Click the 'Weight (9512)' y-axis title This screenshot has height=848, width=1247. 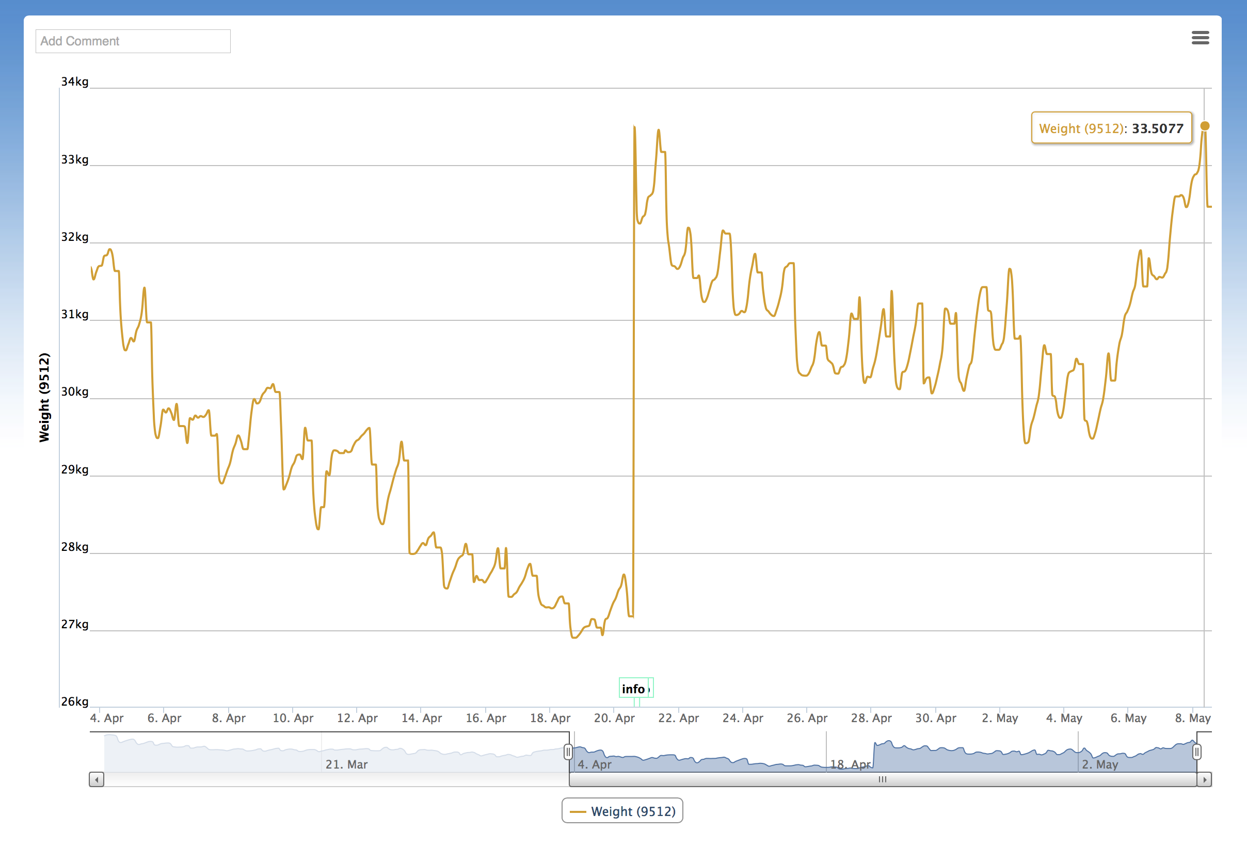pyautogui.click(x=44, y=398)
